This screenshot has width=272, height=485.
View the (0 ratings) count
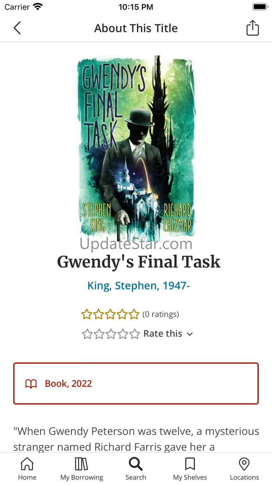161,314
